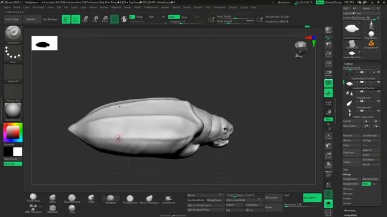Open the Brush menu

[x=17, y=7]
